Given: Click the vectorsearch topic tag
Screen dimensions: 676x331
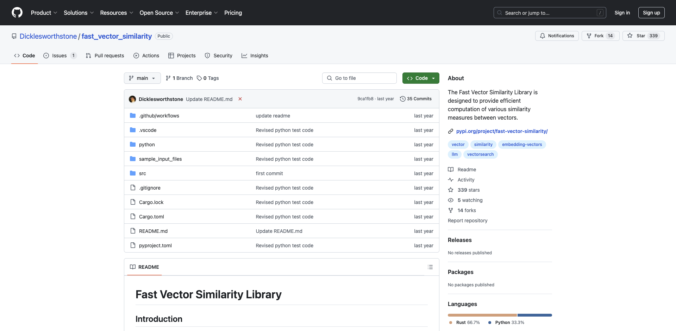Looking at the screenshot, I should (480, 154).
